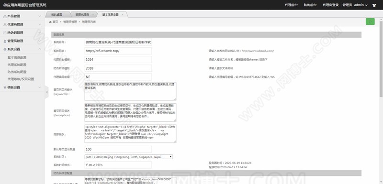Open the 系统时区 timezone dropdown
The width and height of the screenshot is (383, 184).
tap(129, 157)
